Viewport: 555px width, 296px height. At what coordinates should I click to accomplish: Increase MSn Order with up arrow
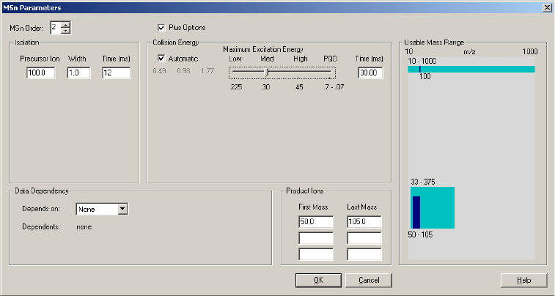coord(65,25)
